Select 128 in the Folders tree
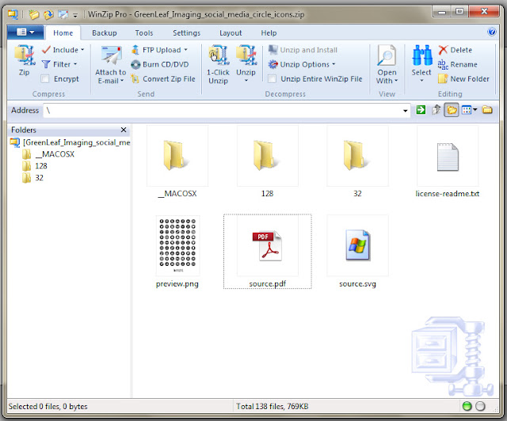This screenshot has width=507, height=421. (35, 166)
